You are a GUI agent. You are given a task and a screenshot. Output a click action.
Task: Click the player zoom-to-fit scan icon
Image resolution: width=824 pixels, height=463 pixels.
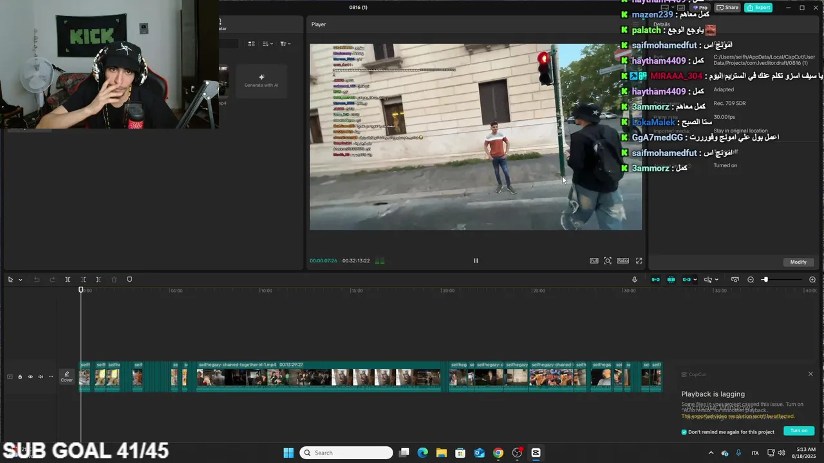click(x=608, y=260)
